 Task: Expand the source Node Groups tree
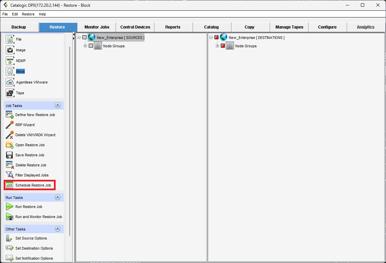(x=85, y=46)
